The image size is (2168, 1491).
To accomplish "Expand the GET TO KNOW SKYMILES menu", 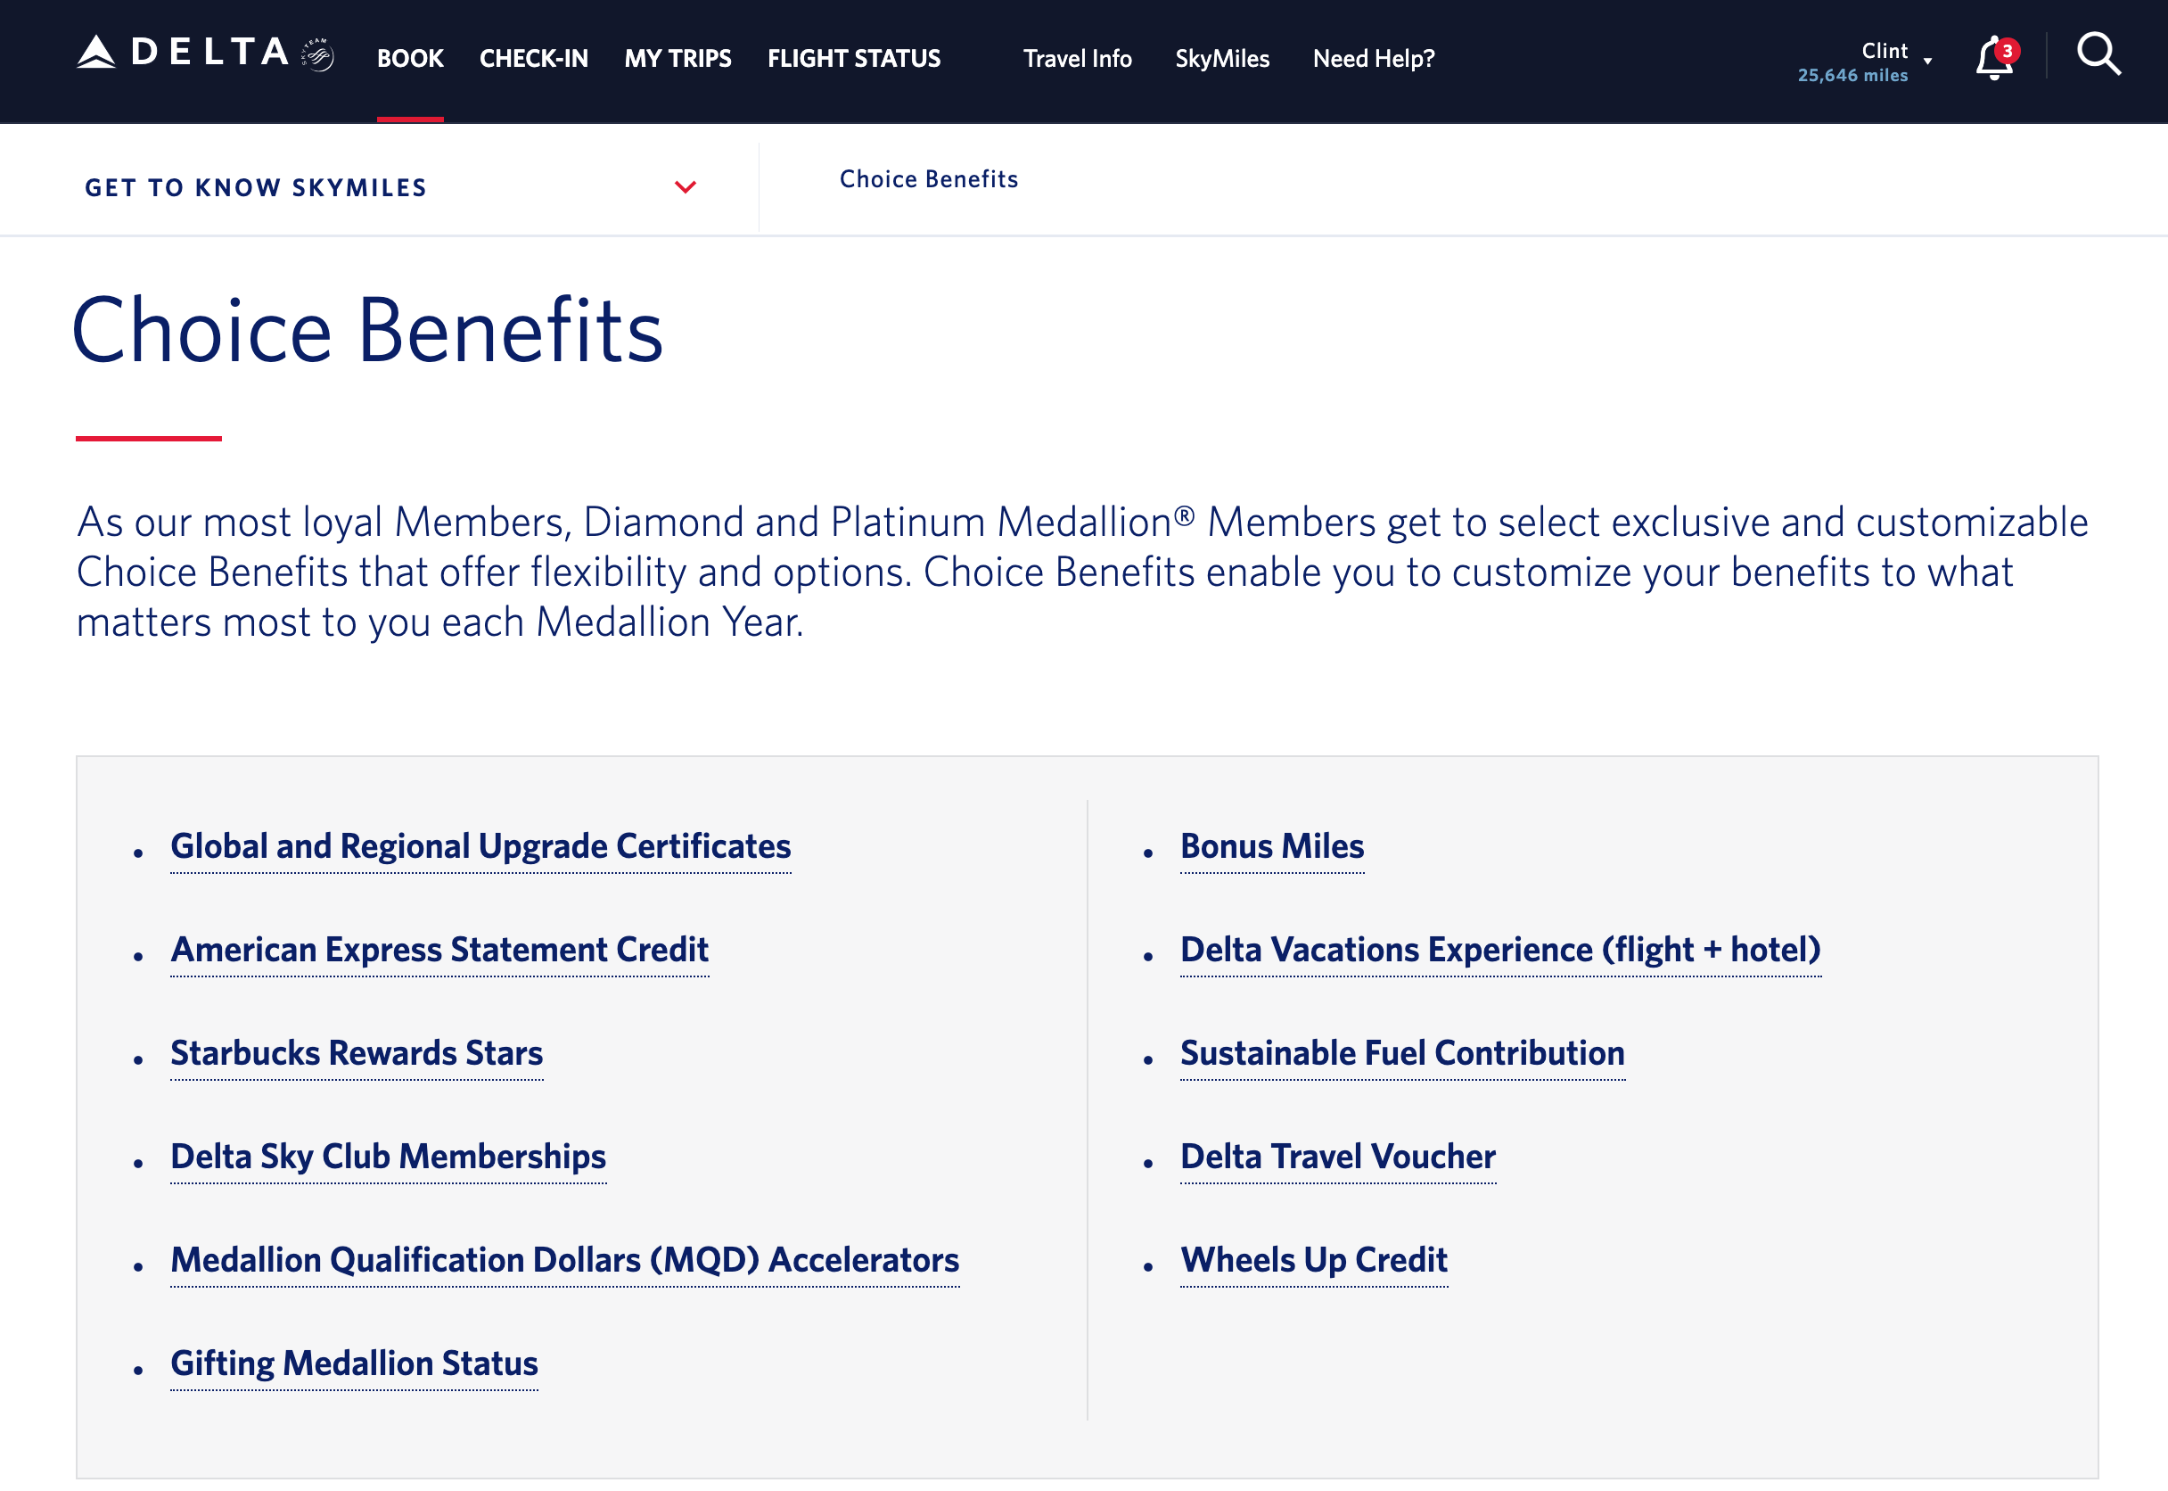I will pyautogui.click(x=686, y=187).
